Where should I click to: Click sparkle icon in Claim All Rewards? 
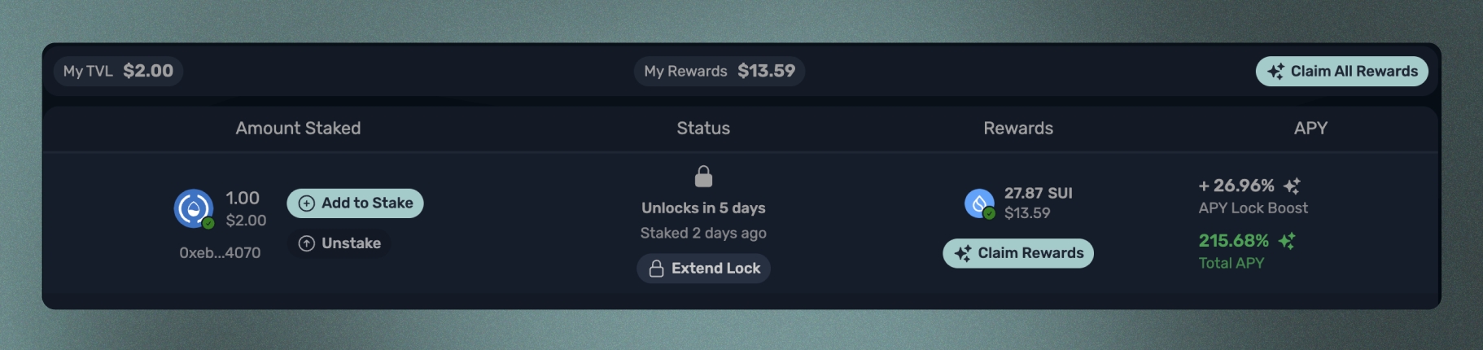click(x=1275, y=72)
